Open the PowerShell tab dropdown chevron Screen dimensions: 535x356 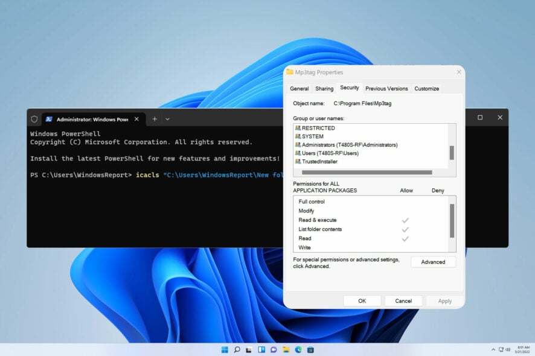(x=167, y=119)
